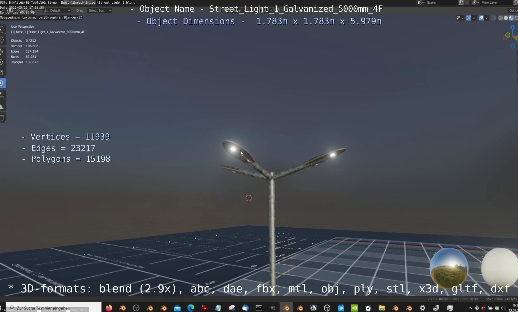Toggle X-ray mode in viewport header
Image resolution: width=518 pixels, height=312 pixels.
pyautogui.click(x=493, y=18)
